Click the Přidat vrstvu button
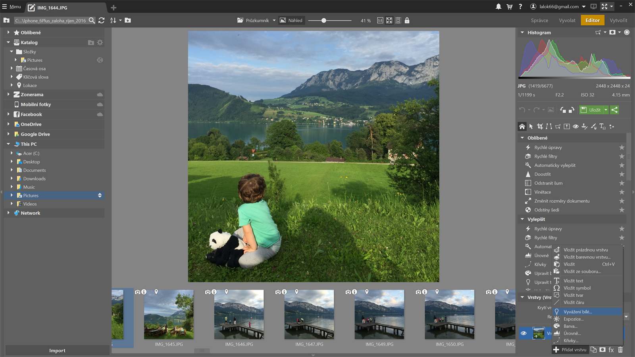 tap(570, 350)
